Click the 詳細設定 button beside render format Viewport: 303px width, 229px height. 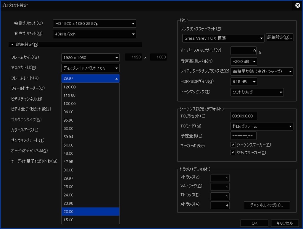coord(280,37)
